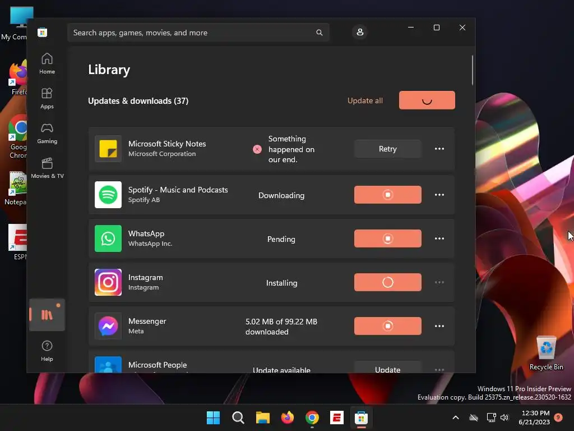
Task: Click the Microsoft Sticky Notes app icon
Action: [x=108, y=149]
